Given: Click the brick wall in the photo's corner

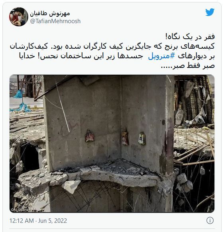Looking at the screenshot, I should [193, 101].
